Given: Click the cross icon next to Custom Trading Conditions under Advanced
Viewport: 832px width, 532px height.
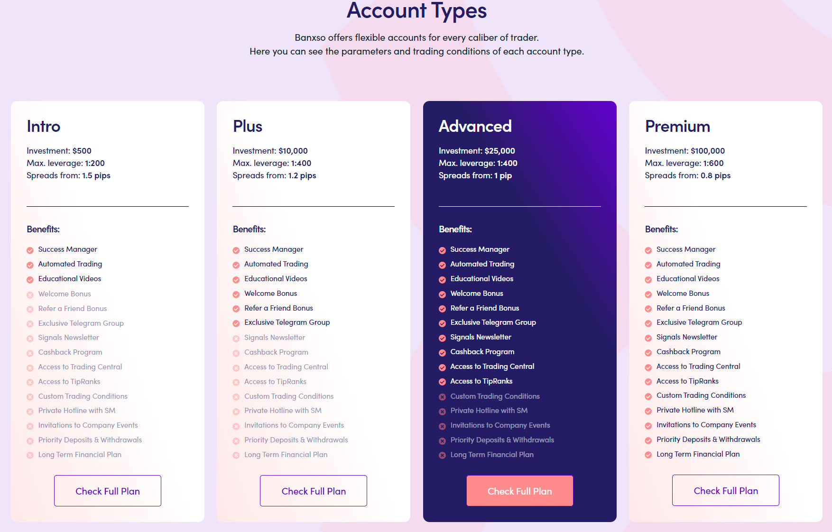Looking at the screenshot, I should tap(442, 396).
